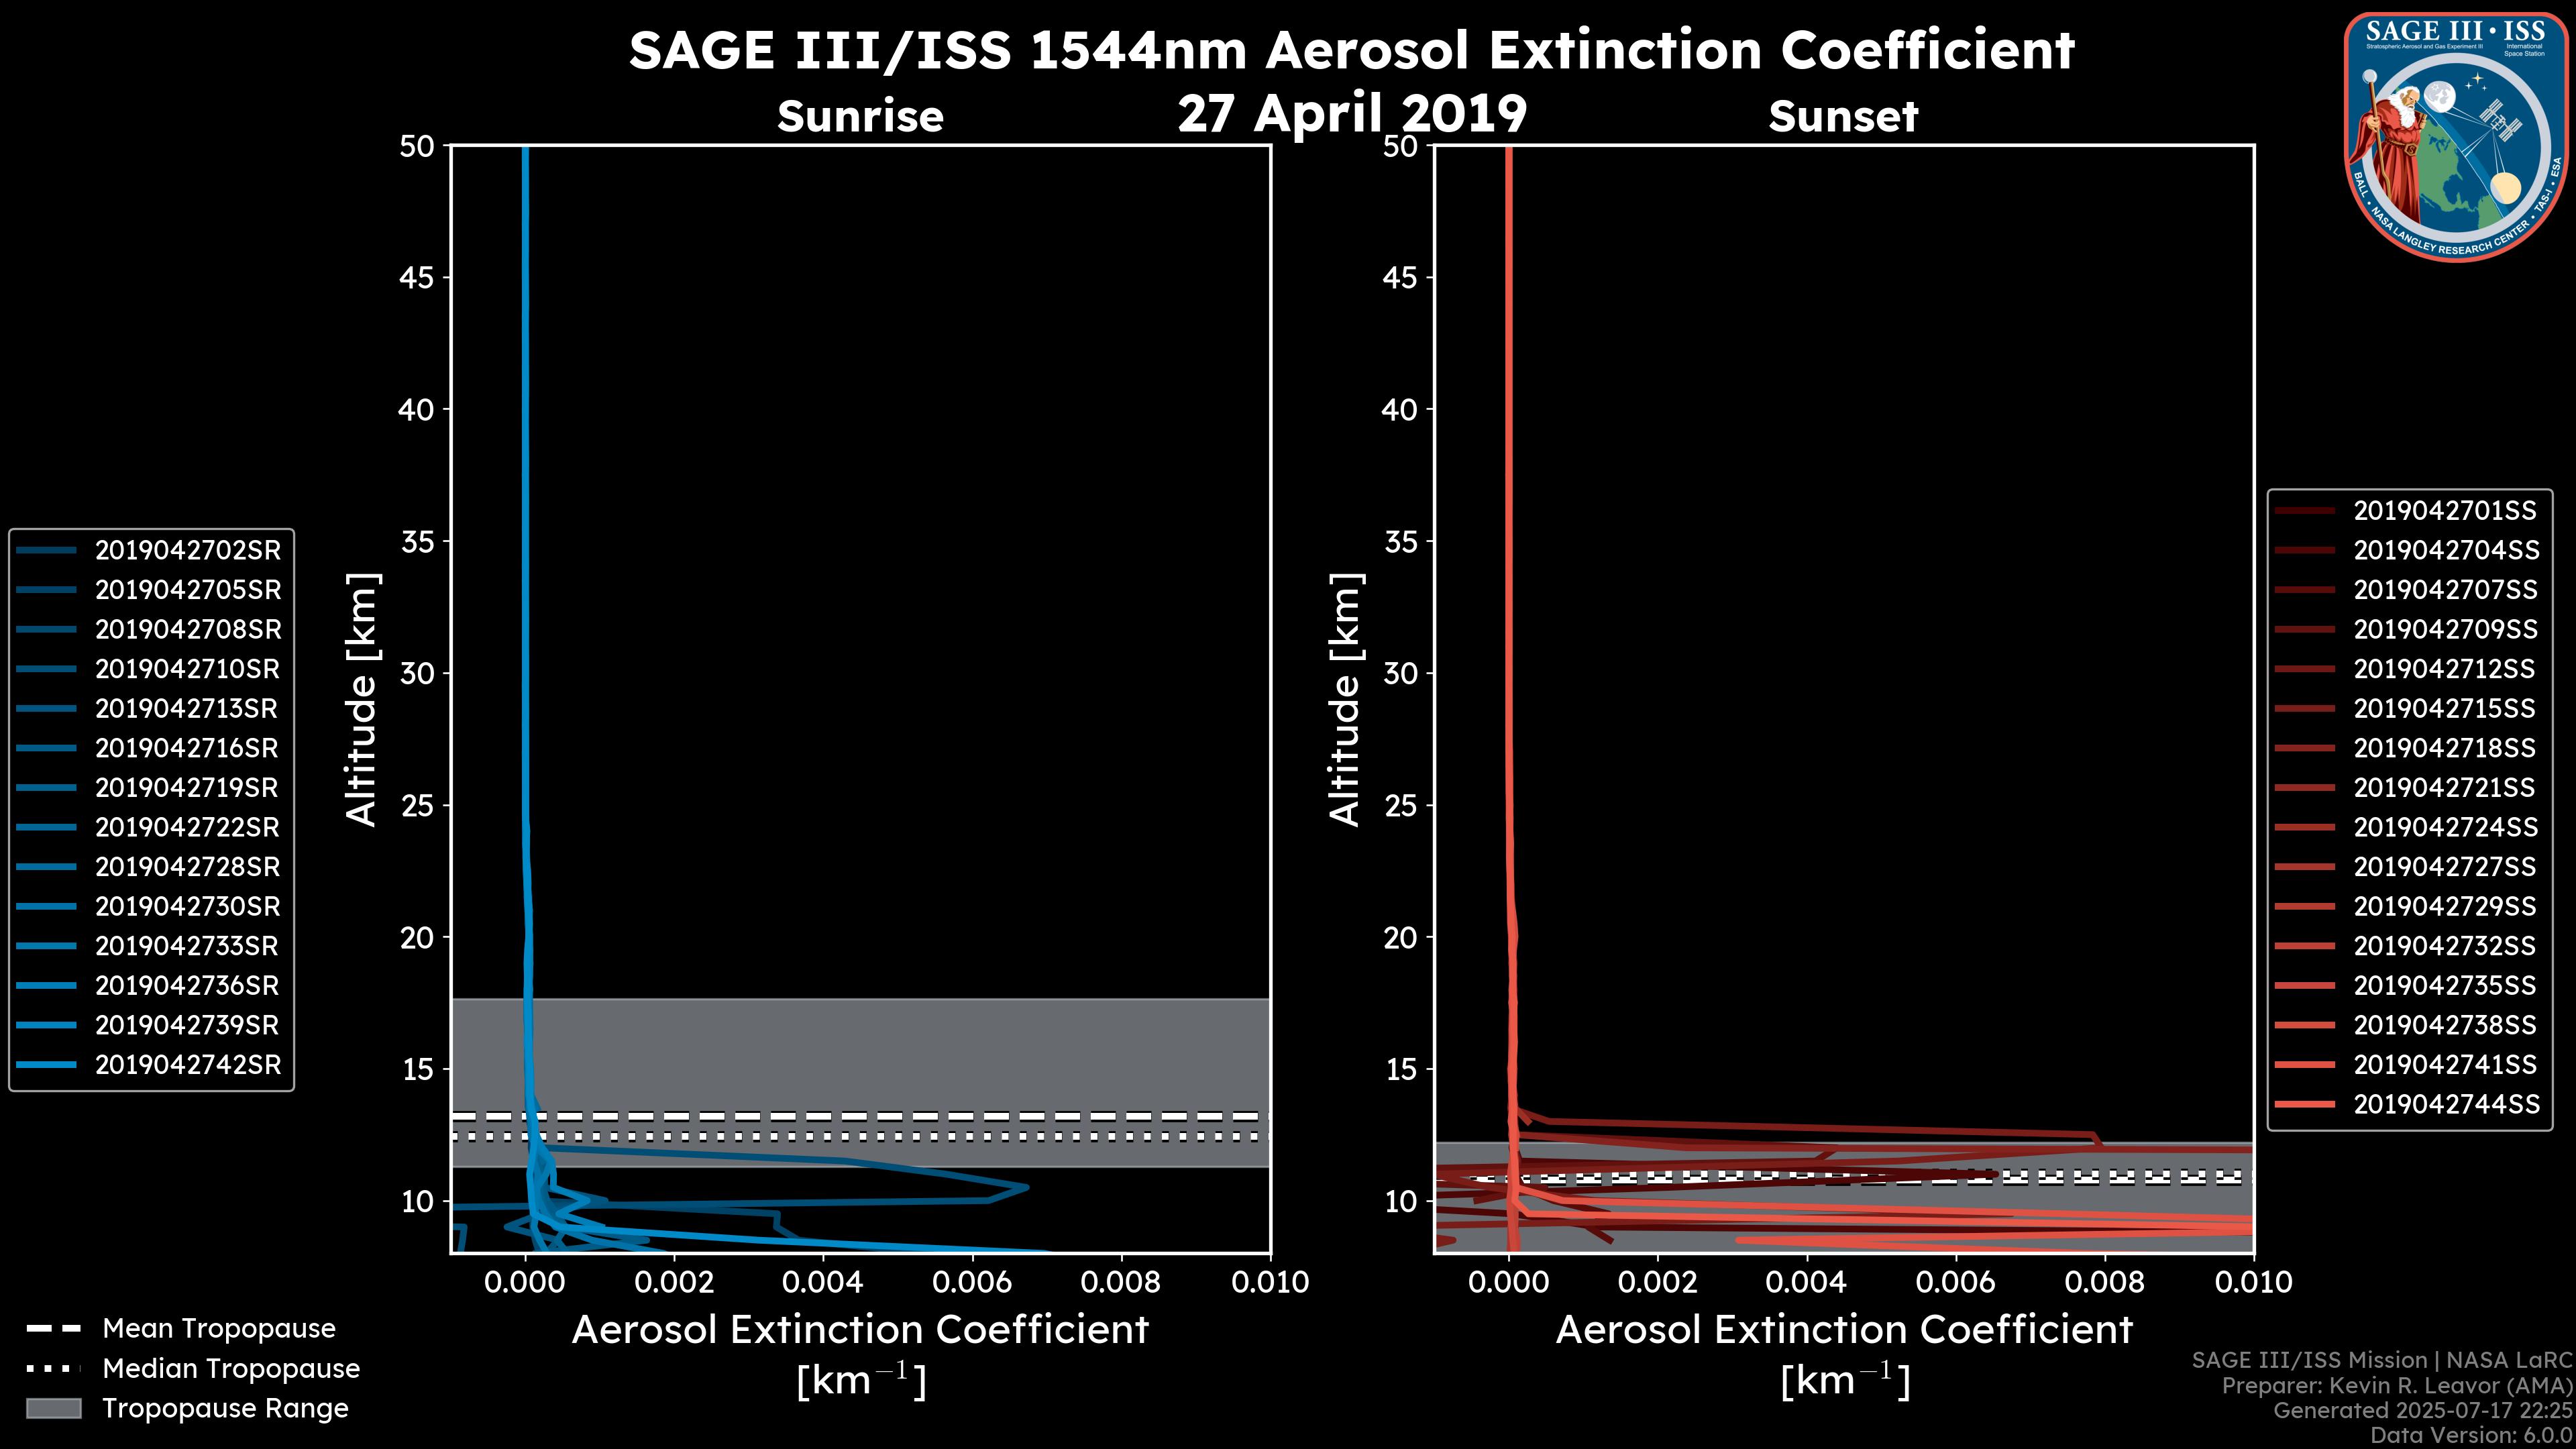2576x1449 pixels.
Task: Click the Sunset panel title
Action: (1843, 117)
